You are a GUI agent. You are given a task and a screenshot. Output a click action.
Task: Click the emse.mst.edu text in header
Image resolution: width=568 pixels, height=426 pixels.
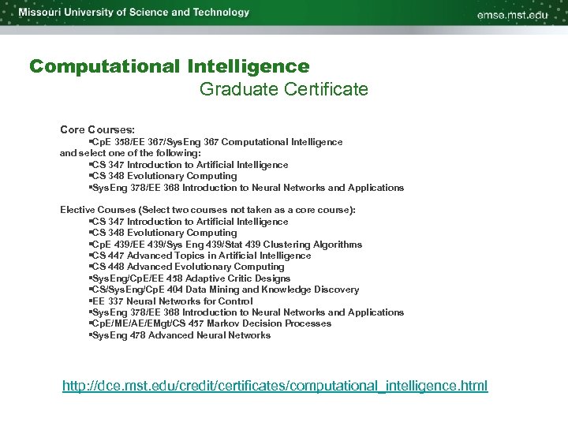coord(512,15)
